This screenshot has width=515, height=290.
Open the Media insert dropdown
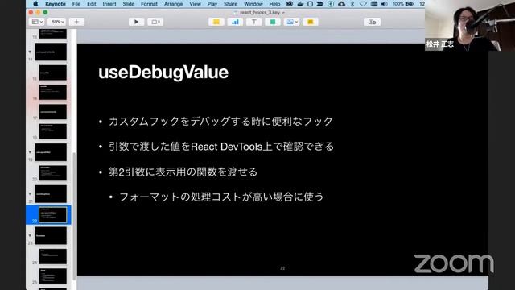[291, 22]
